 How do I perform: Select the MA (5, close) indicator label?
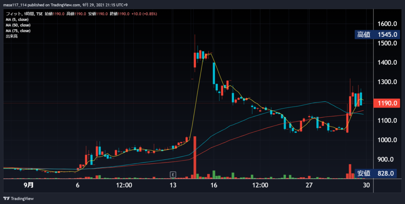[x=17, y=20]
